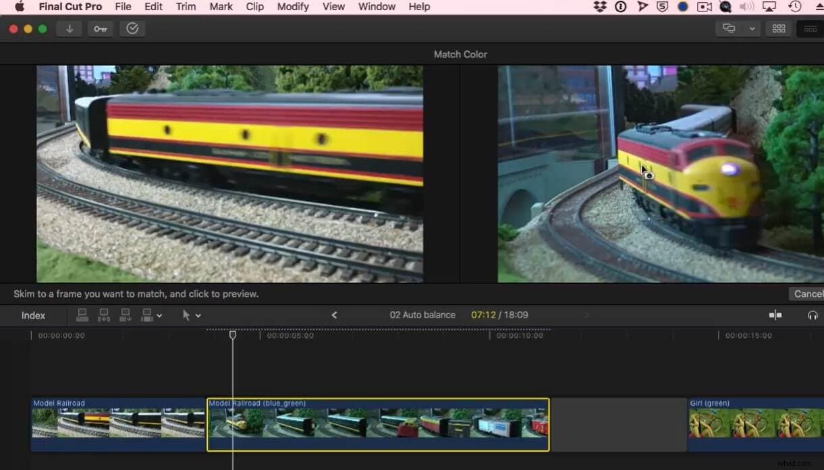Click the Clip Appearance icon in the timeline
824x470 pixels.
pyautogui.click(x=775, y=315)
